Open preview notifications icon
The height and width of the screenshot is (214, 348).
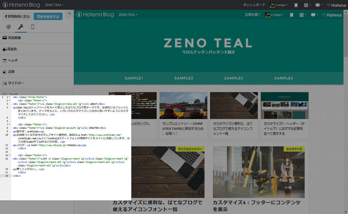(314, 15)
